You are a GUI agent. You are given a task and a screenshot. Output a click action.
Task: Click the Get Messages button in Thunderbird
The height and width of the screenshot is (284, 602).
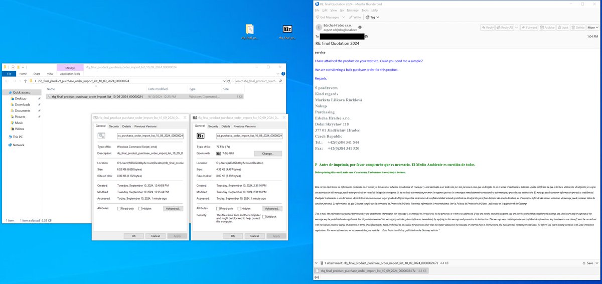point(328,17)
